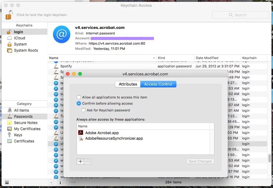
Task: Click the My Certificates icon
Action: click(10, 129)
